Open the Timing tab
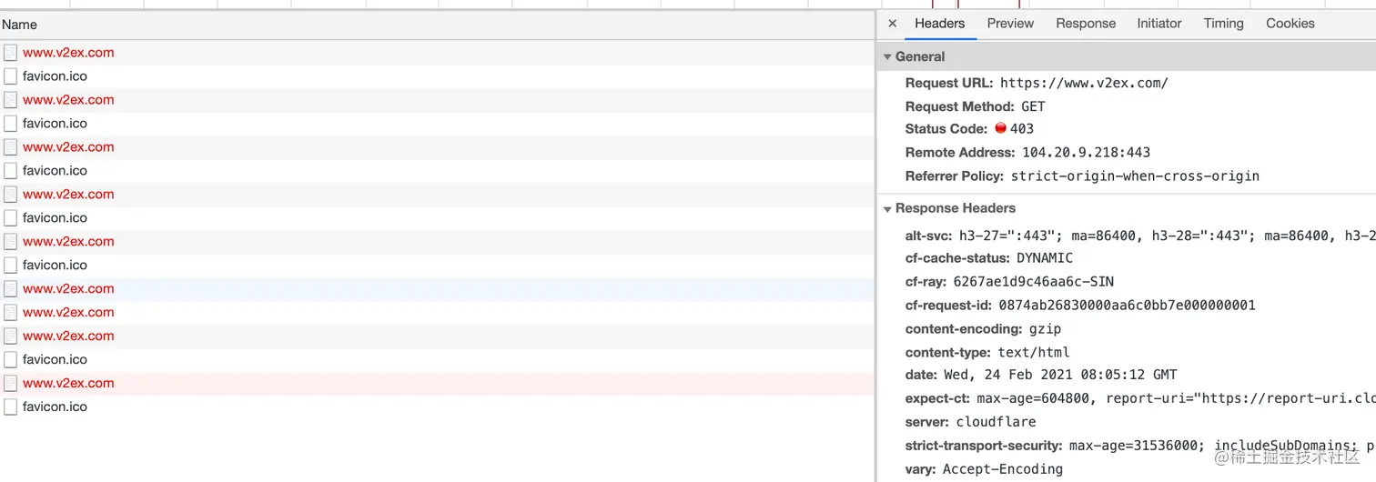 [1223, 24]
